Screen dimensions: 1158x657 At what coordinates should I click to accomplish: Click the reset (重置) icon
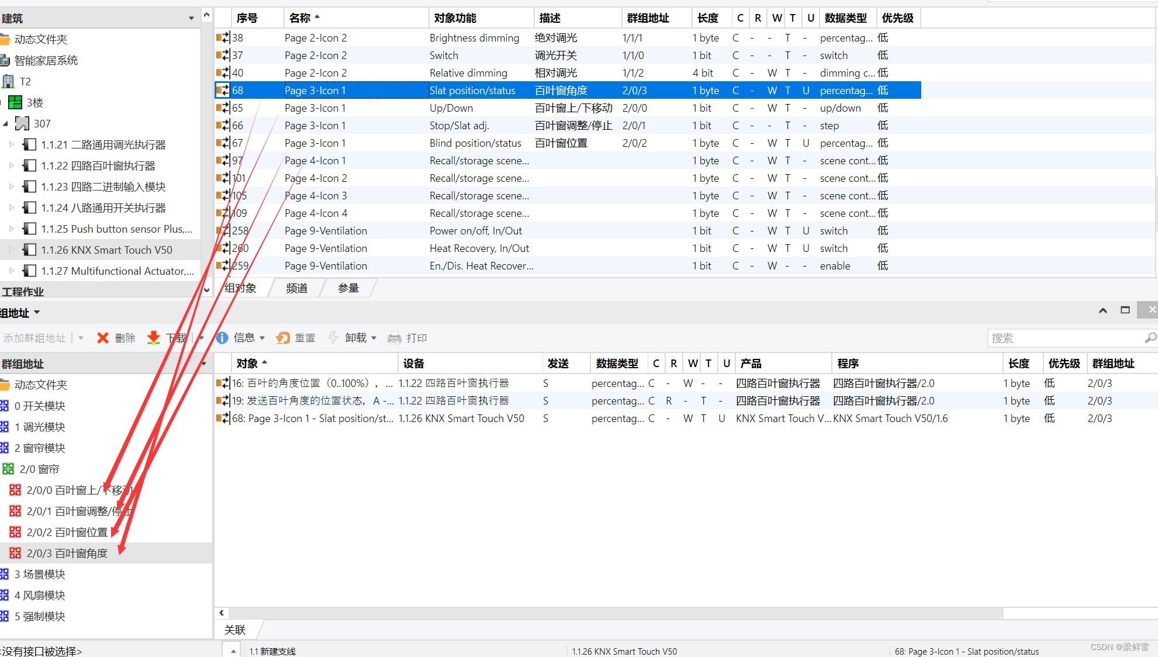click(x=284, y=338)
